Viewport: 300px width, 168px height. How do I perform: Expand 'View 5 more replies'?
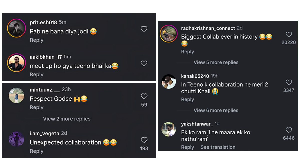coord(216,62)
